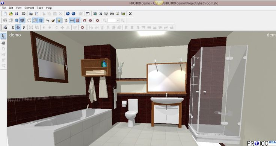
Task: Click the second icon in the left sidebar
Action: [x=3, y=43]
